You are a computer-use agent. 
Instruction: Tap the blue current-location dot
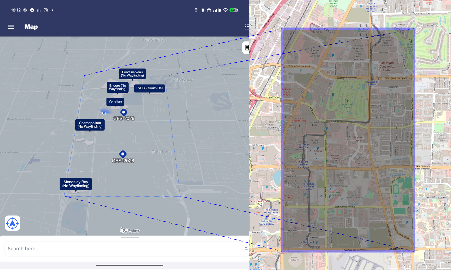tap(104, 113)
